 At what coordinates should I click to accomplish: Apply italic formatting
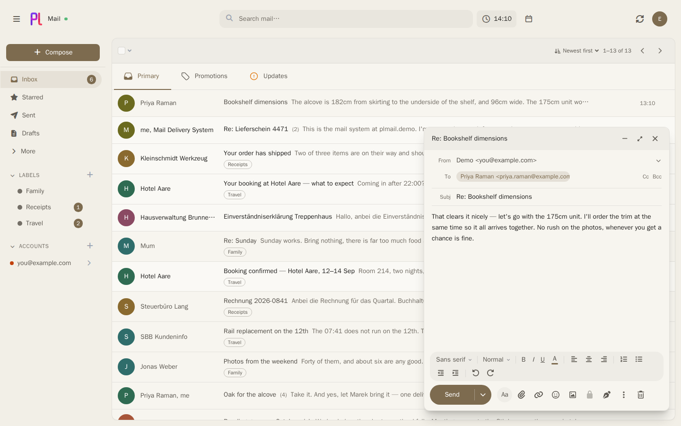533,360
